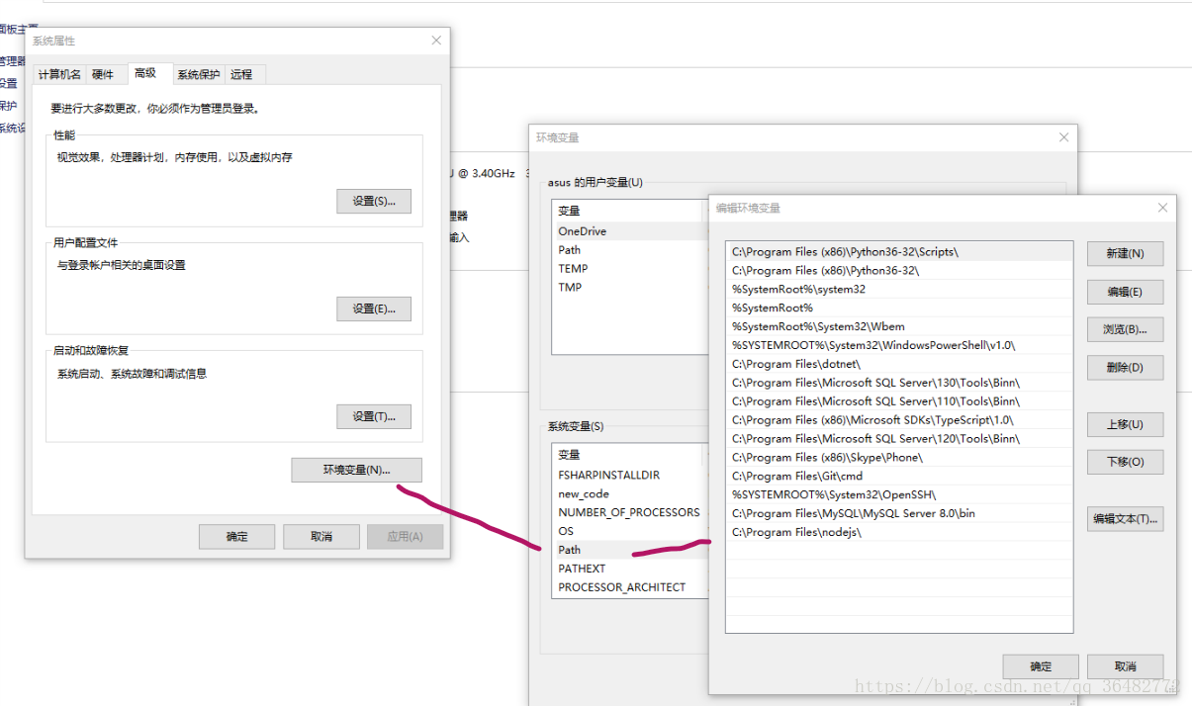Select C:\Program Files (x86)\Python36-32\ entry
Screen dimensions: 1192x706
click(899, 271)
